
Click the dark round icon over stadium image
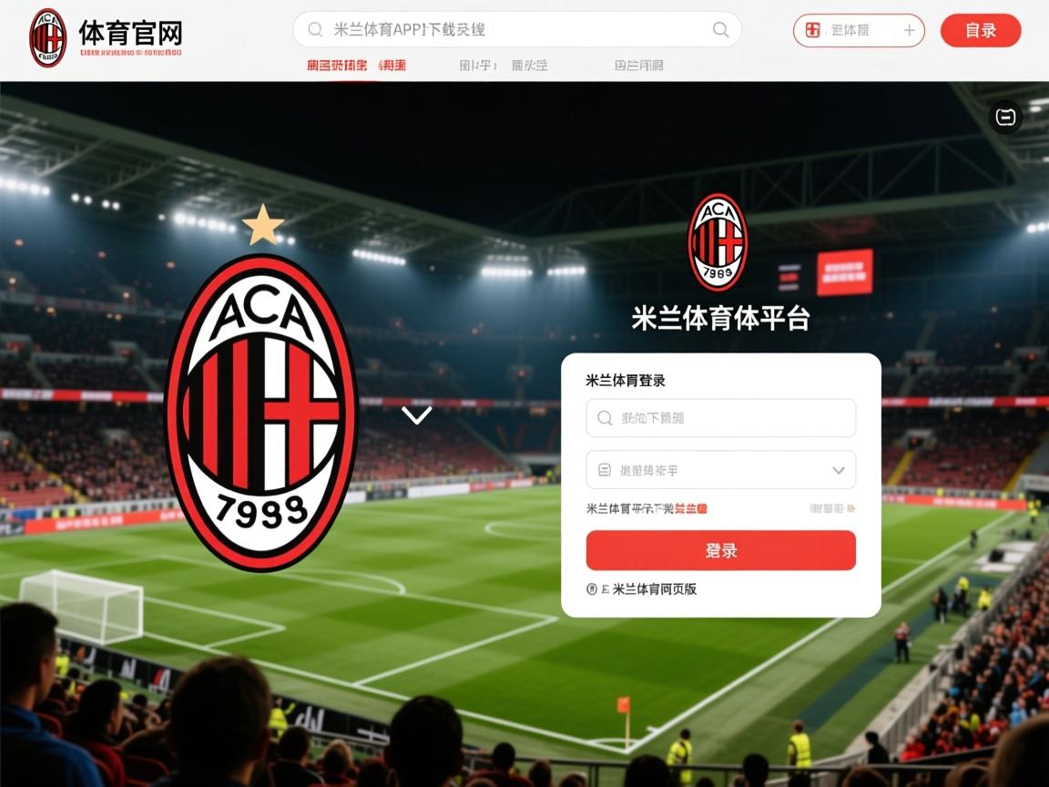(x=1005, y=118)
